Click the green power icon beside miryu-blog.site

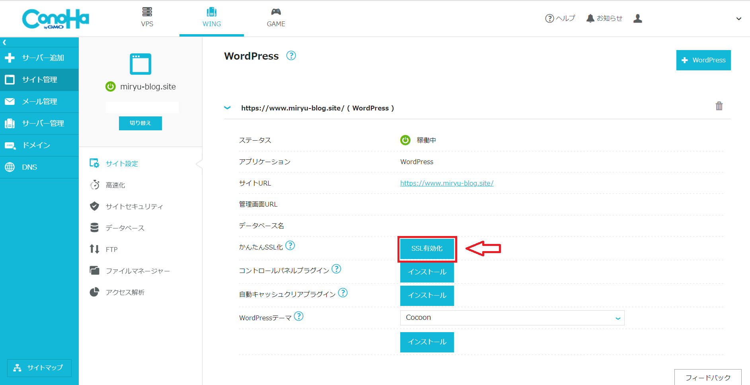(x=110, y=87)
